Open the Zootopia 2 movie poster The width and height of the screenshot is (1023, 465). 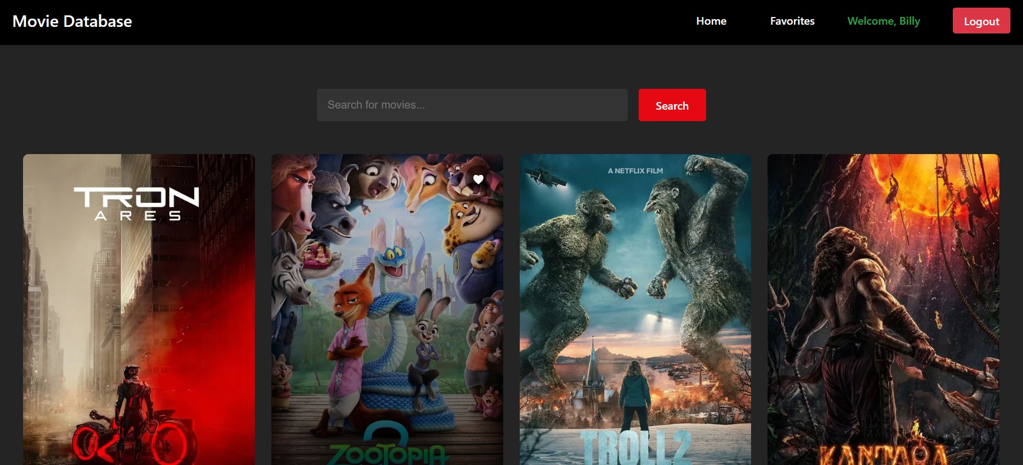[387, 310]
